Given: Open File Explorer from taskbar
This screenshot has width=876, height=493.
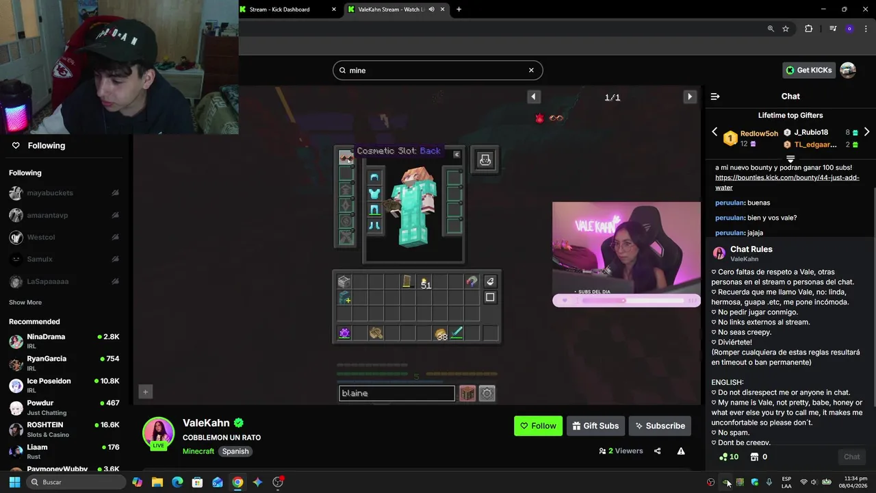Looking at the screenshot, I should [157, 482].
